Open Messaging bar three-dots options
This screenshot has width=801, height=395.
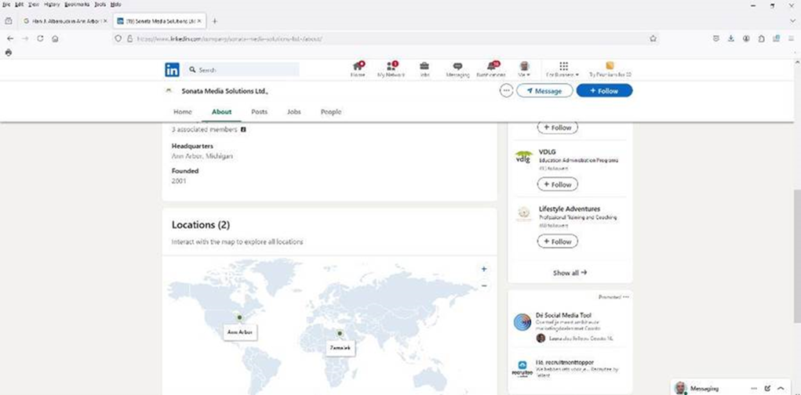(754, 389)
